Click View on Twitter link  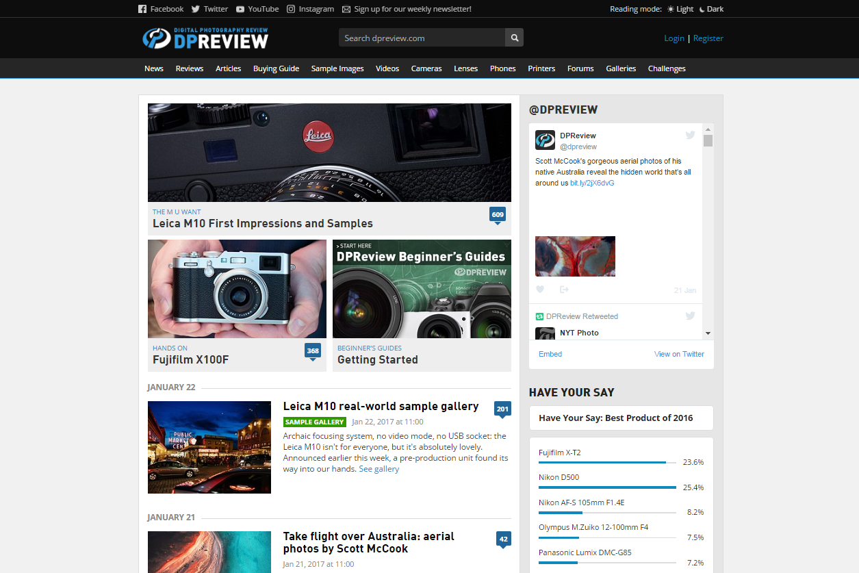(x=679, y=354)
